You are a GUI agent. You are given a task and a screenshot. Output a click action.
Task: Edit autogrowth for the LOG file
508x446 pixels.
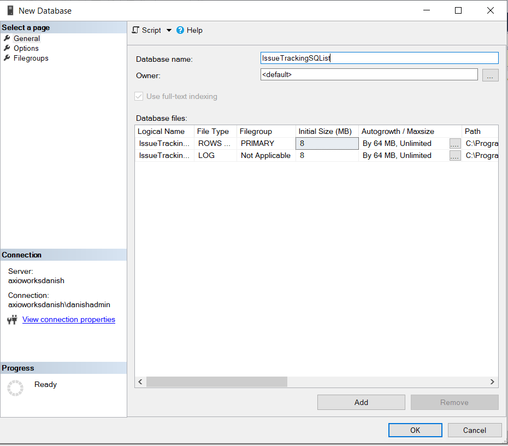click(454, 155)
